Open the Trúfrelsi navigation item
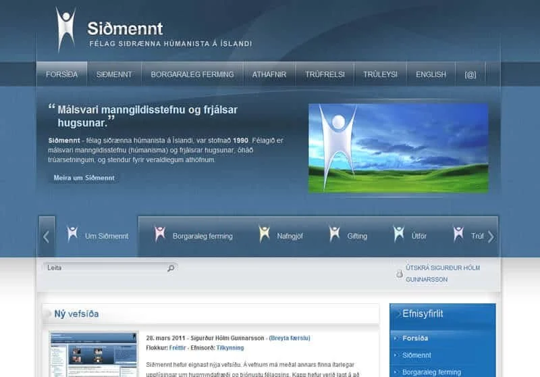Image resolution: width=540 pixels, height=377 pixels. click(x=325, y=74)
